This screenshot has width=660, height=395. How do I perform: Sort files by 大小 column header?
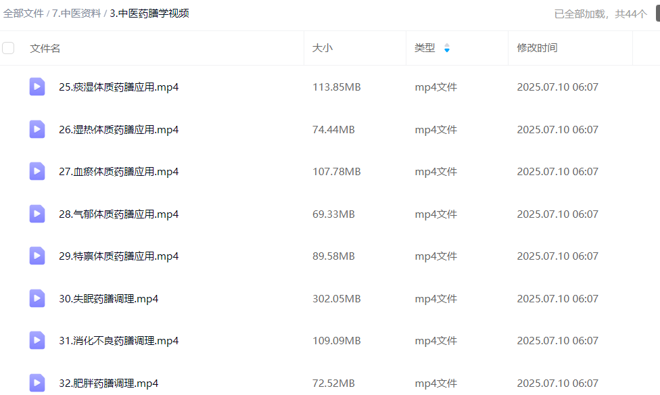coord(323,48)
